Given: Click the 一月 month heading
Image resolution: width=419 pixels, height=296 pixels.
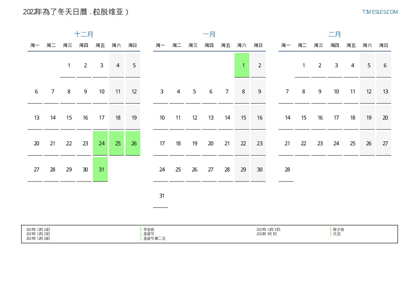Looking at the screenshot, I should (209, 34).
